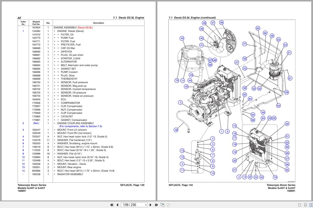Click callout 57 in the diagram

[x=237, y=62]
